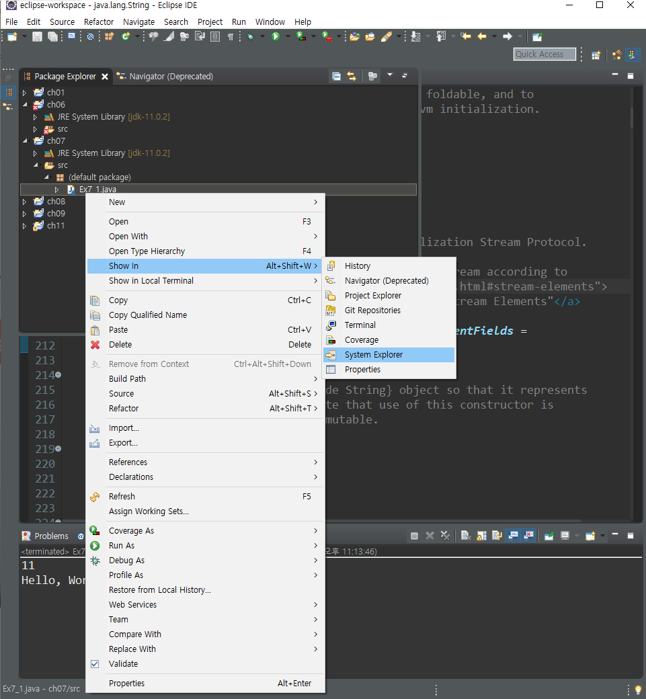The image size is (646, 699).
Task: Expand the ch11 project node
Action: (24, 226)
